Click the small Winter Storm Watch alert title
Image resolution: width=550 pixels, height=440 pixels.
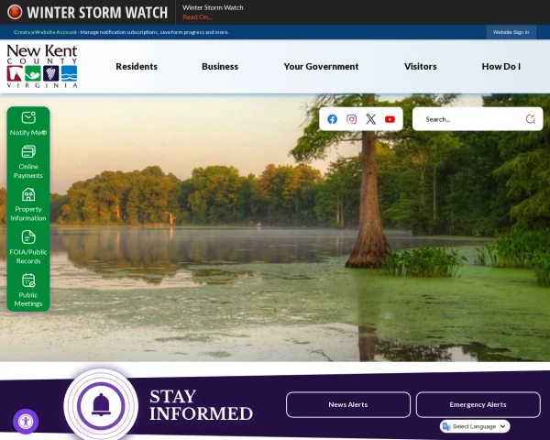click(x=213, y=7)
